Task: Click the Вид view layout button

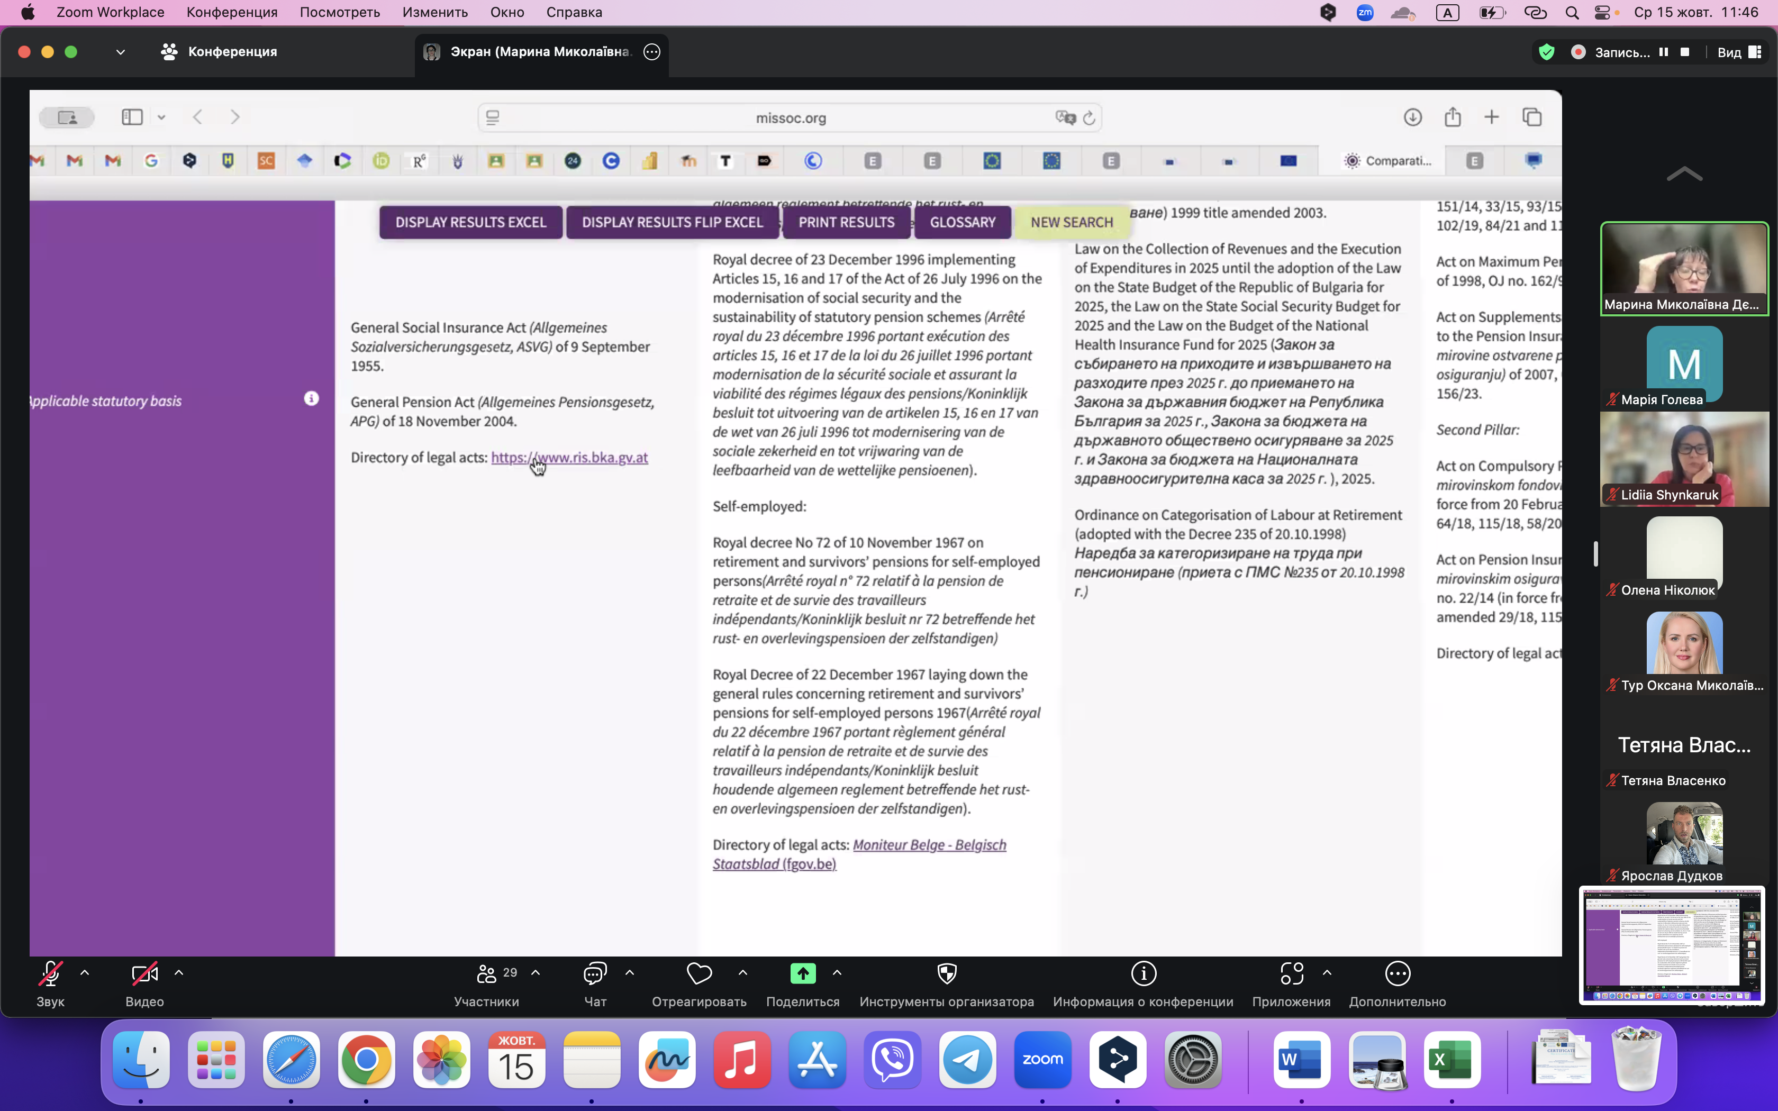Action: point(1739,52)
